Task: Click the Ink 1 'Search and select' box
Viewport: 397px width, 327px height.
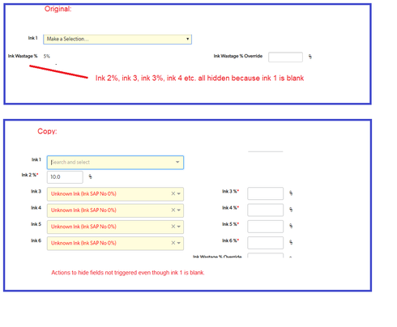Action: pyautogui.click(x=115, y=163)
